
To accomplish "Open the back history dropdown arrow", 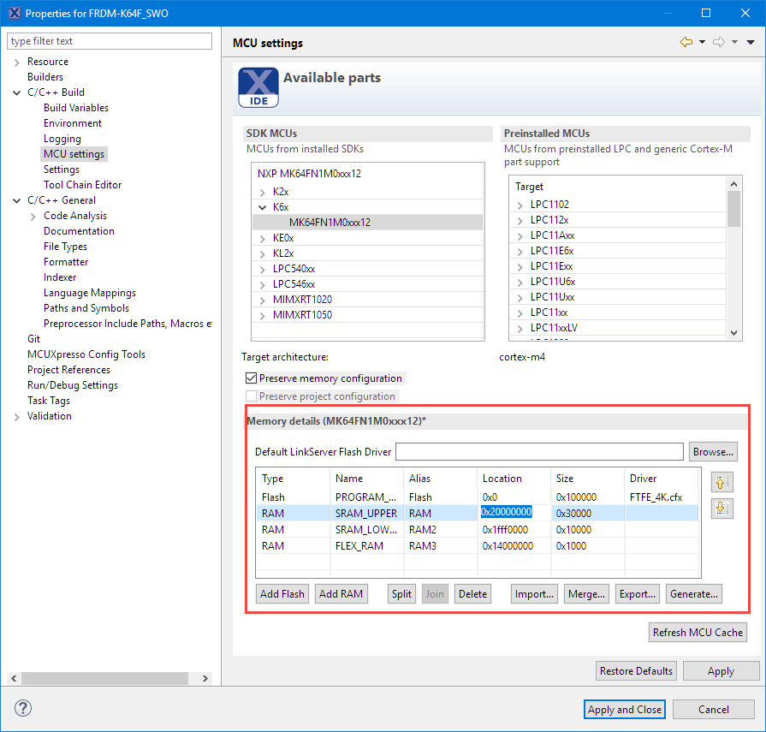I will click(x=702, y=42).
